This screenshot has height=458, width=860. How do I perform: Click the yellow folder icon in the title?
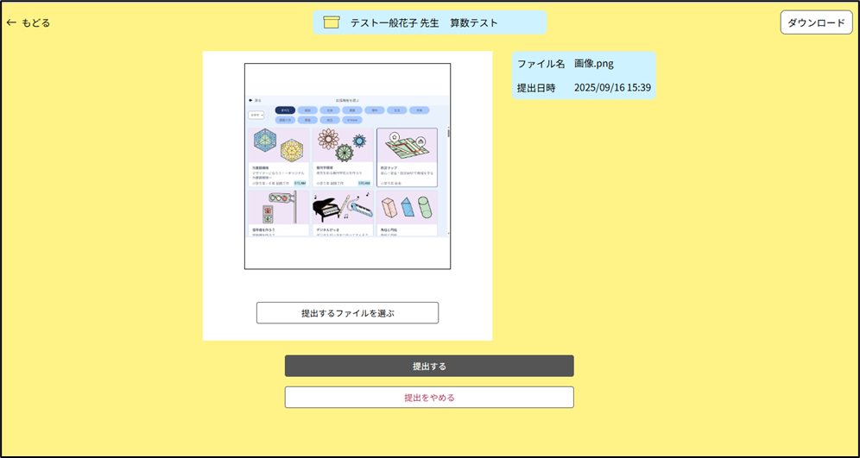tap(331, 22)
